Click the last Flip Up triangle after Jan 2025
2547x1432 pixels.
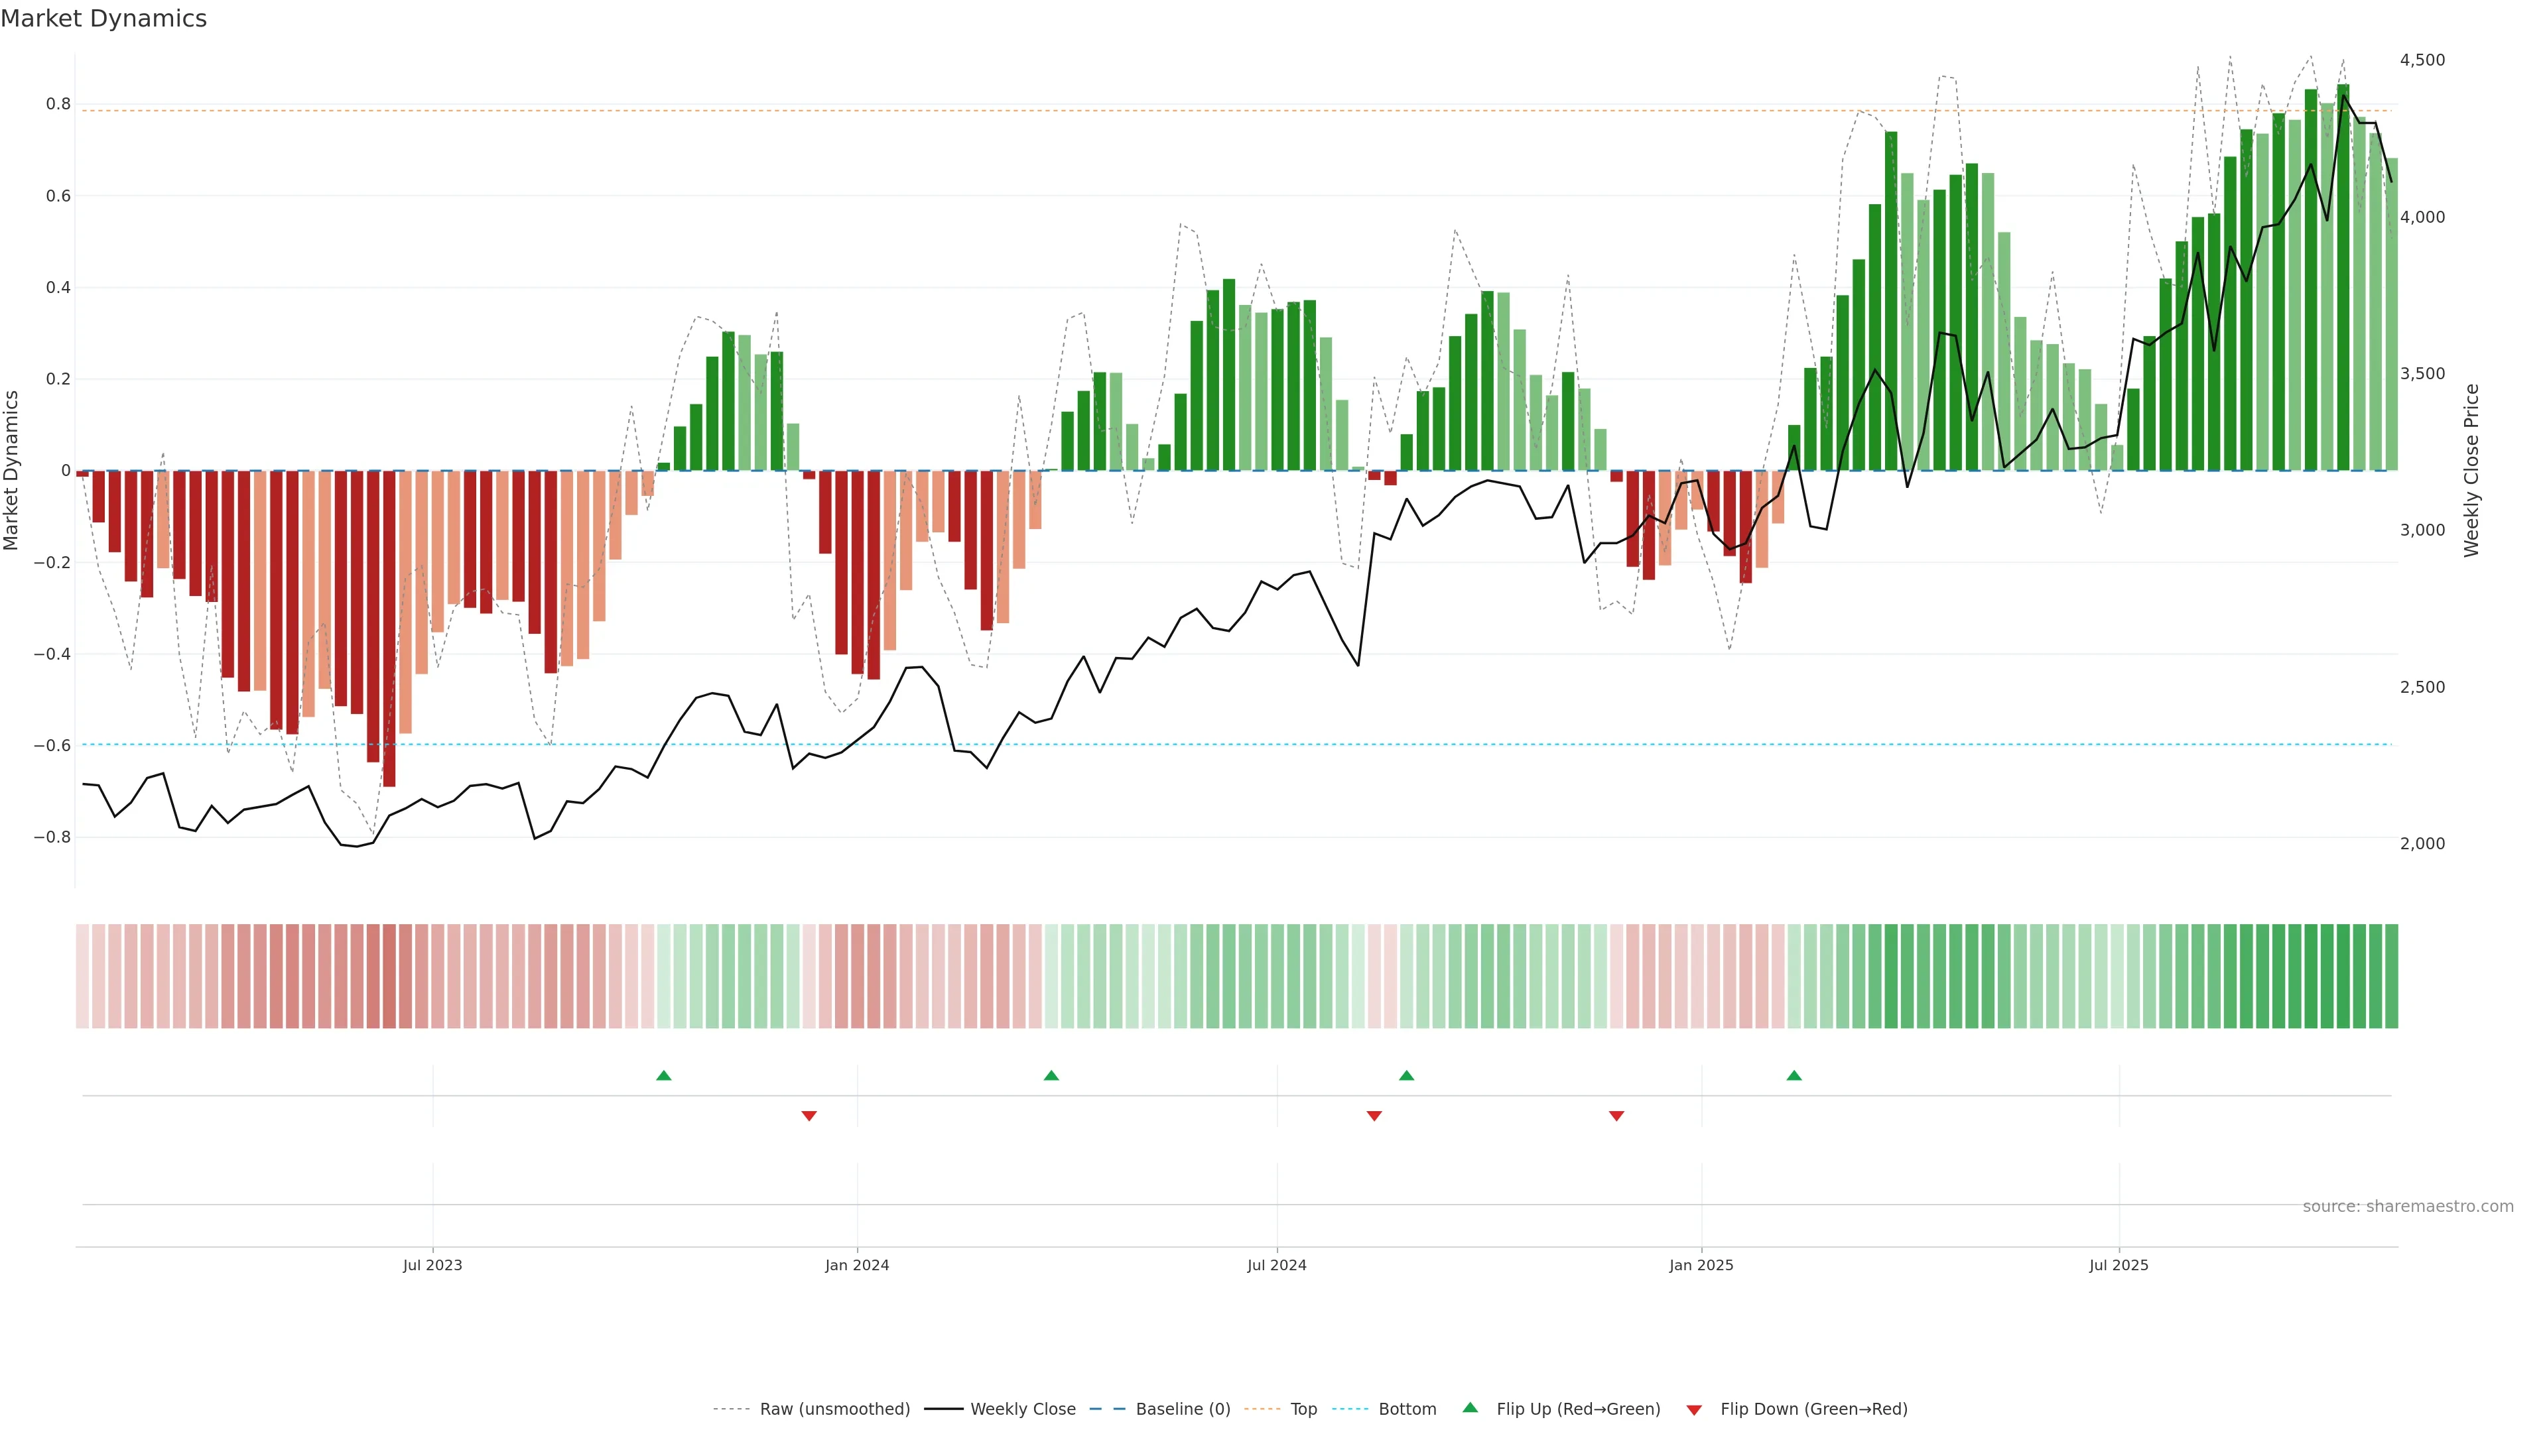pyautogui.click(x=1794, y=1075)
